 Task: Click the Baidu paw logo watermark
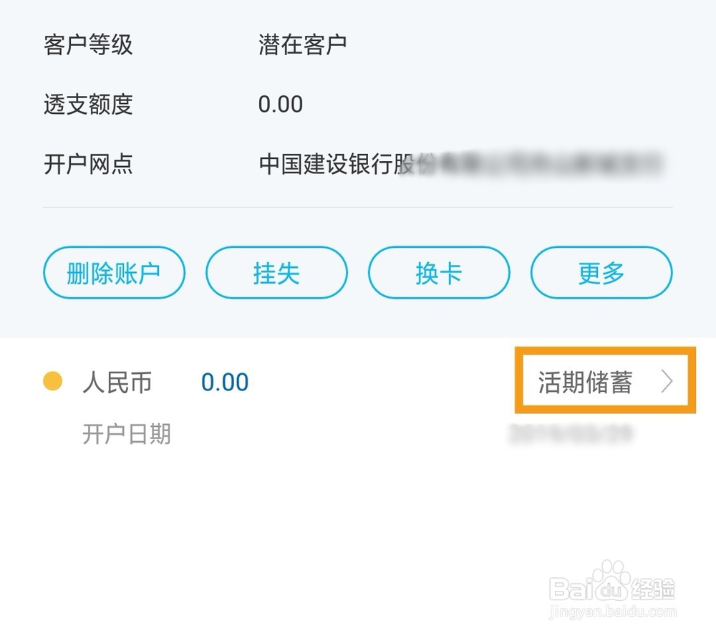point(612,580)
